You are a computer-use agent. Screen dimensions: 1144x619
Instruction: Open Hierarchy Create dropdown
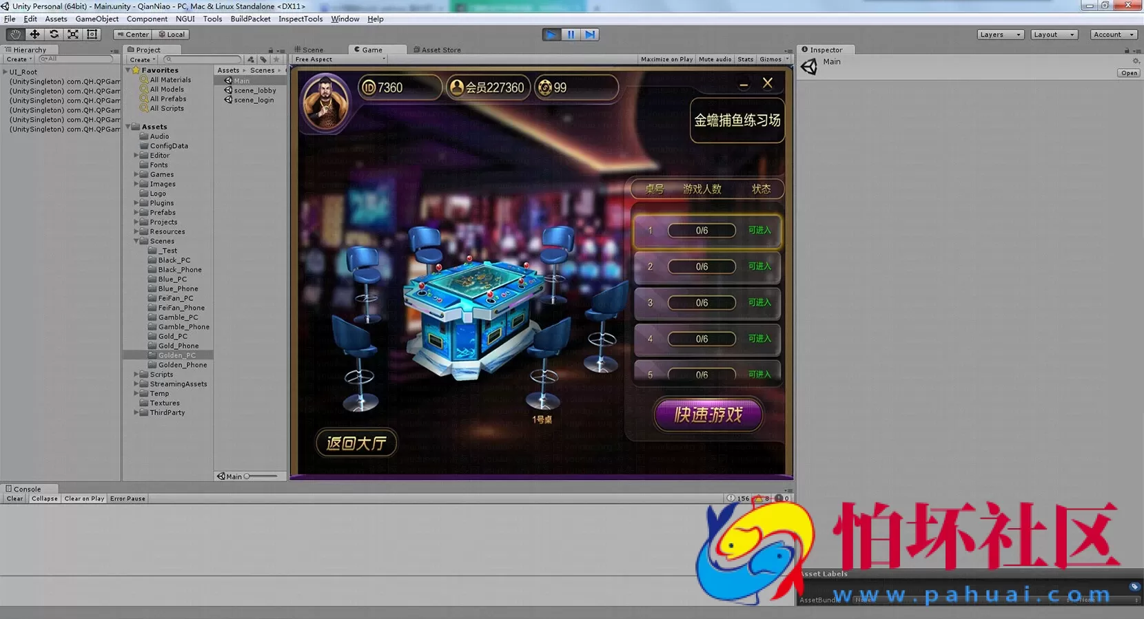18,59
